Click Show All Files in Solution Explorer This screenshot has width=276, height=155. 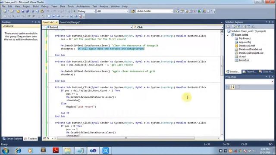click(234, 27)
